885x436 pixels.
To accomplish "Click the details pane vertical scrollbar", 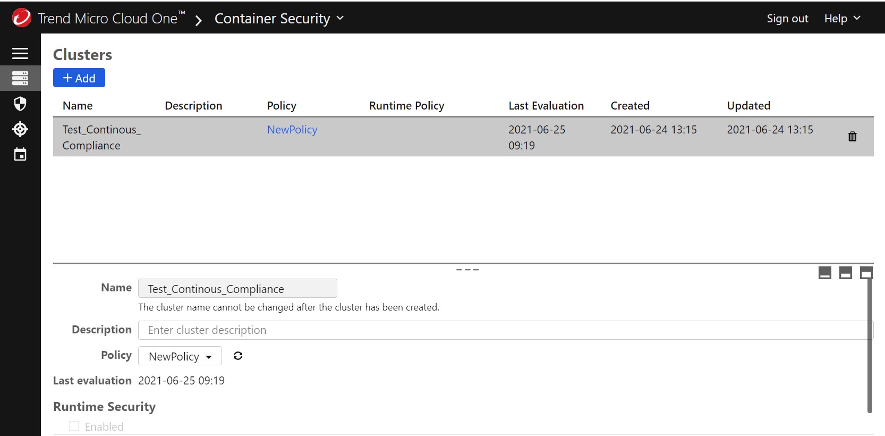I will (870, 346).
